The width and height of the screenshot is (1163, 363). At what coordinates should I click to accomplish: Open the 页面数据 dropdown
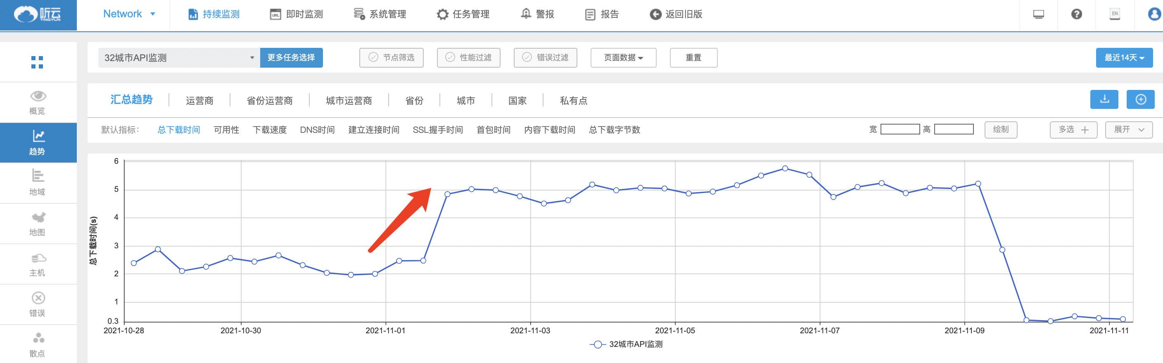click(x=623, y=58)
